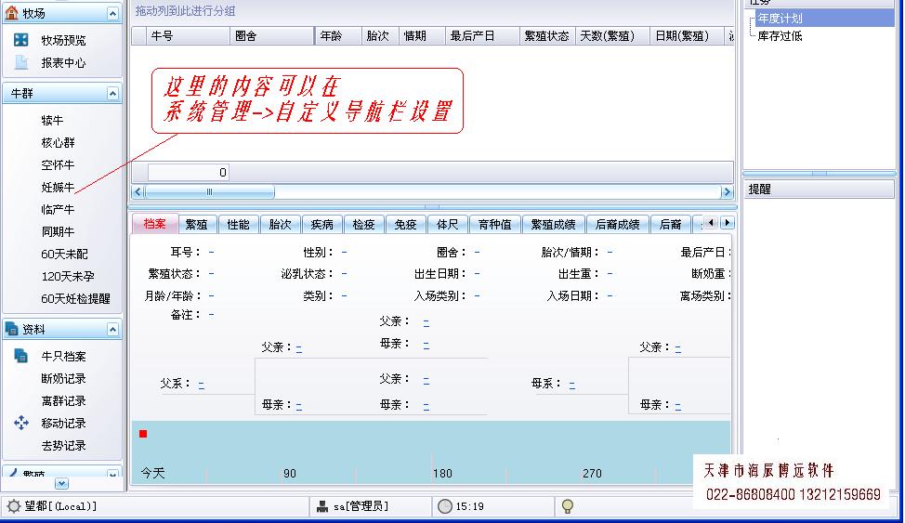
Task: Click the red marker on timeline
Action: 143,434
